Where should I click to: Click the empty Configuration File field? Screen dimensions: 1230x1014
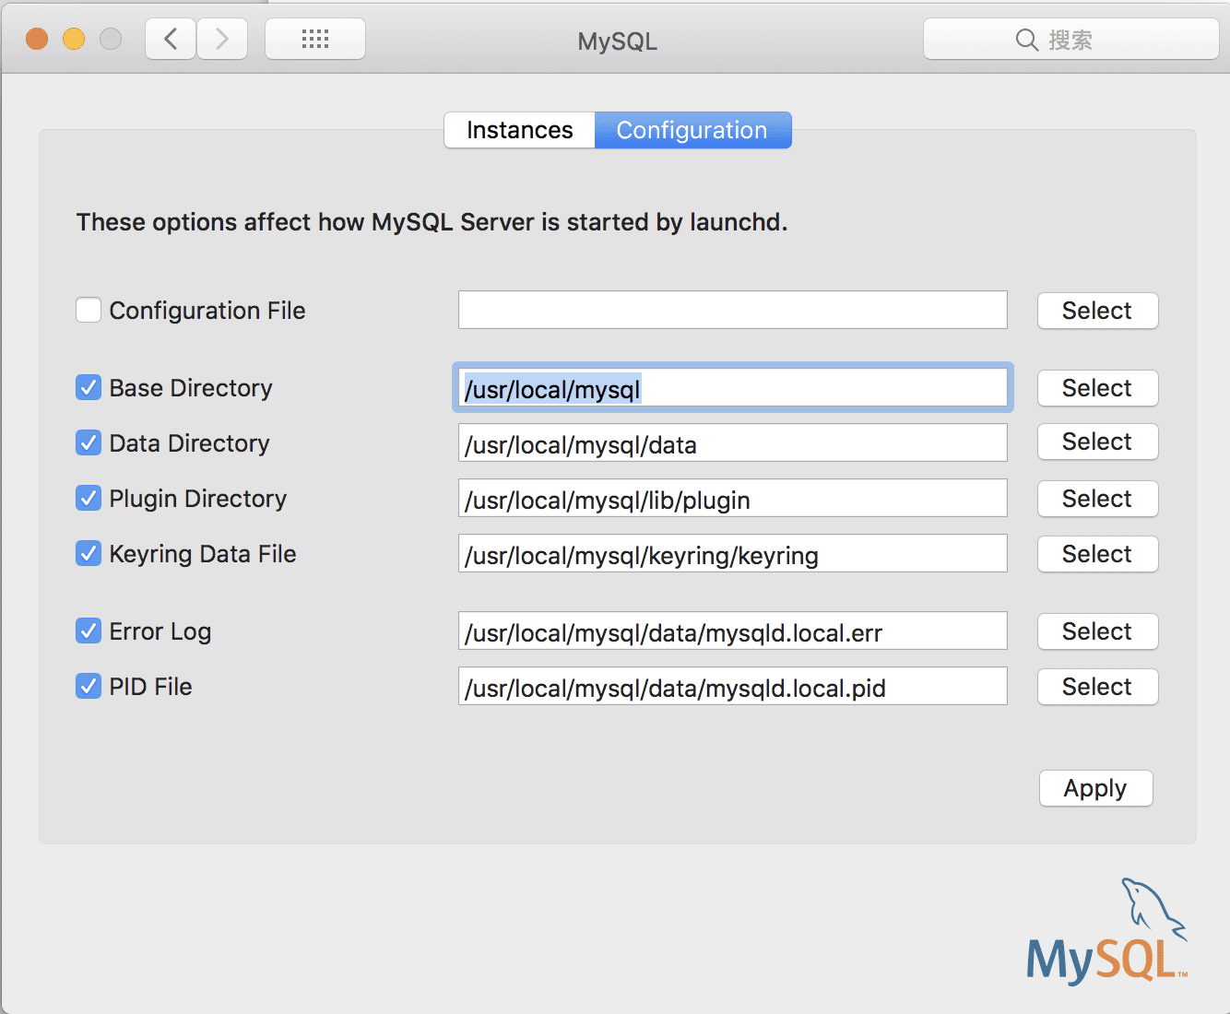(732, 311)
